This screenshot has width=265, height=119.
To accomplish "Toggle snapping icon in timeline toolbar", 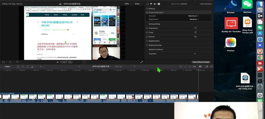I will pyautogui.click(x=194, y=67).
